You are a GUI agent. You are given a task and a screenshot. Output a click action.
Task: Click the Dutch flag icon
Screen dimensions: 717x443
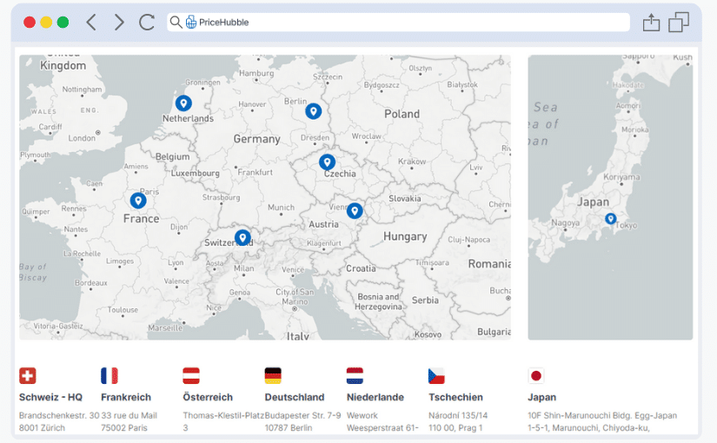pos(355,376)
